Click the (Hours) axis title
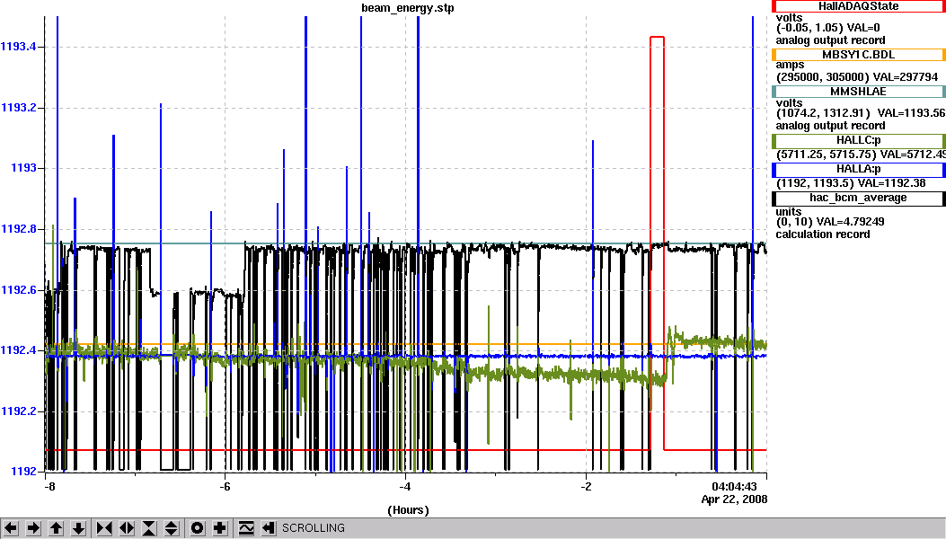Screen dimensions: 946x539 pos(408,510)
